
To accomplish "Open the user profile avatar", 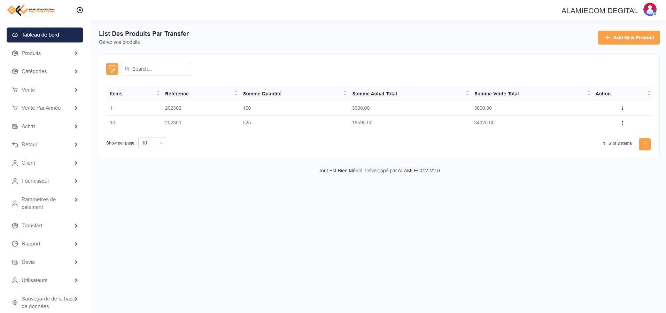I will 650,10.
